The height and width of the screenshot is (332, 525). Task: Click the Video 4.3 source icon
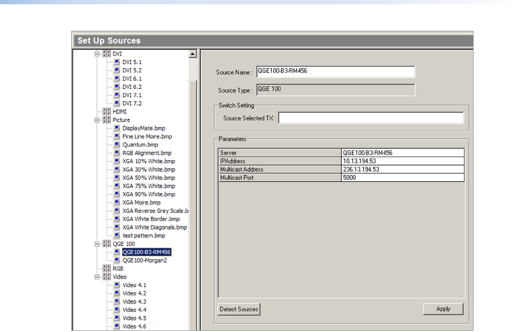117,302
